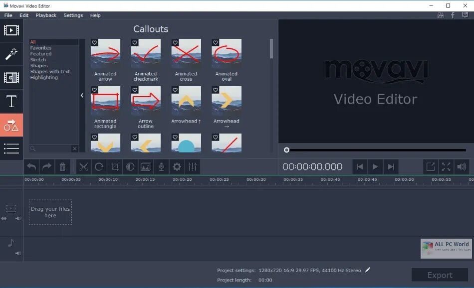Favorite the Animated cross callout
Screen dimensions: 474x288
pos(175,42)
